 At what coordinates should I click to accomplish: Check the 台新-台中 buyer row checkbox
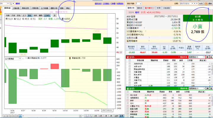(130, 67)
